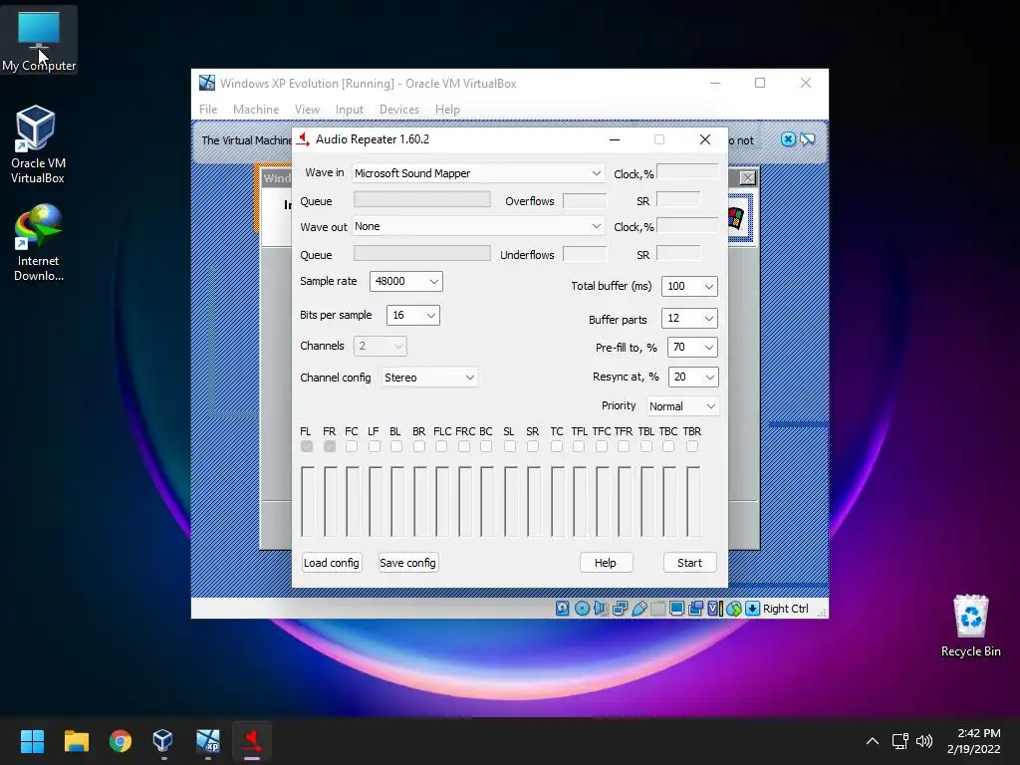Image resolution: width=1020 pixels, height=765 pixels.
Task: Click the VirtualBox window title bar icon
Action: pos(207,83)
